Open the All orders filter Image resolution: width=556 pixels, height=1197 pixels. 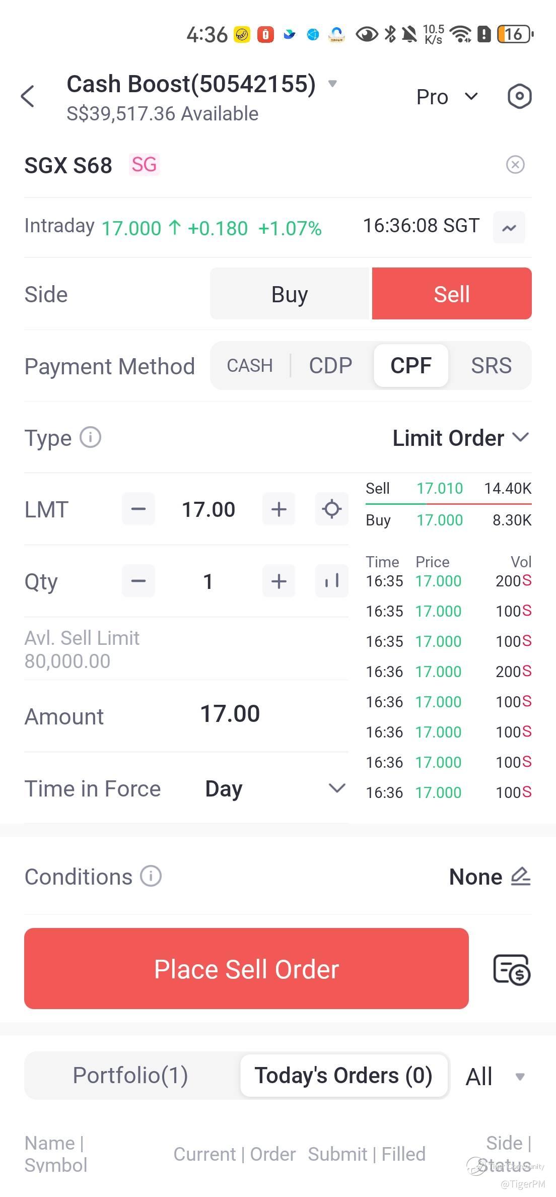[x=494, y=1077]
